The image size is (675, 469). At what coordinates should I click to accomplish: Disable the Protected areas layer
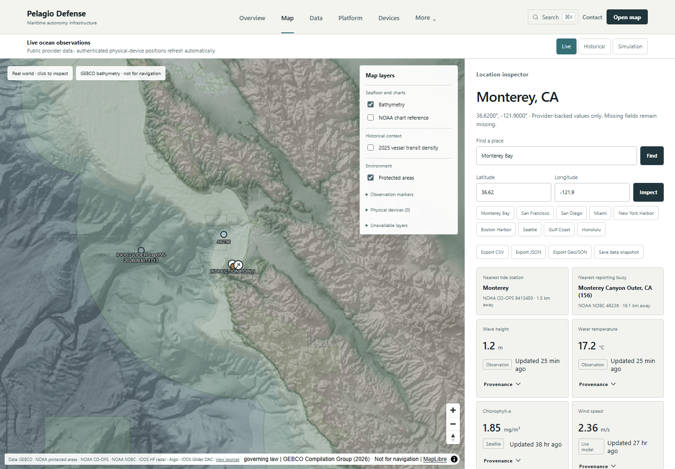pos(370,178)
